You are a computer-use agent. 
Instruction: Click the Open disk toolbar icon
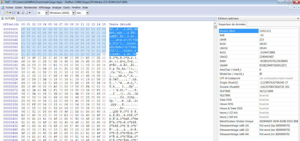[x=22, y=13]
